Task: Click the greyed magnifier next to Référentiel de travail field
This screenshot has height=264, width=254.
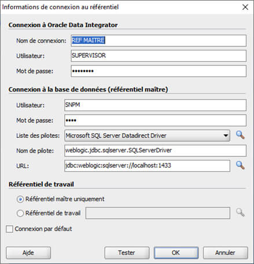Action: click(240, 212)
